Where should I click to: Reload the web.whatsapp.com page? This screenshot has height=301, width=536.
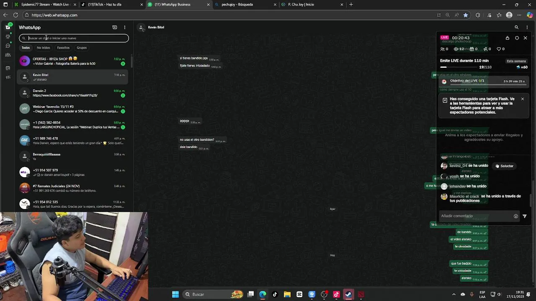(15, 15)
